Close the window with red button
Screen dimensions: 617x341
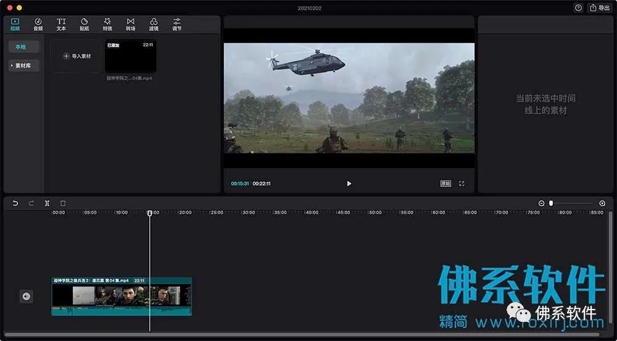point(10,8)
